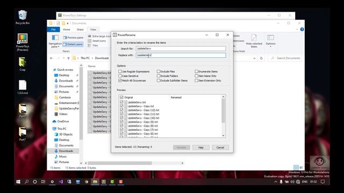This screenshot has height=193, width=344.
Task: Click inside the Search for field
Action: coord(181,49)
